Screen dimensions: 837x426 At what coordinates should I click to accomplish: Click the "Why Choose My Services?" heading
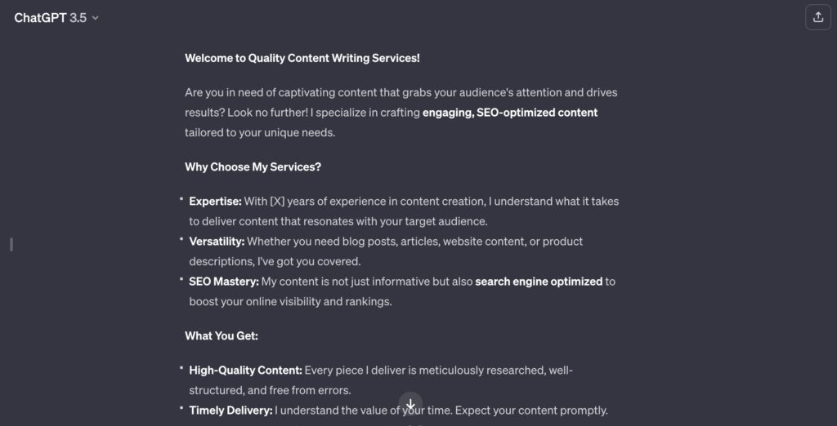pos(253,166)
